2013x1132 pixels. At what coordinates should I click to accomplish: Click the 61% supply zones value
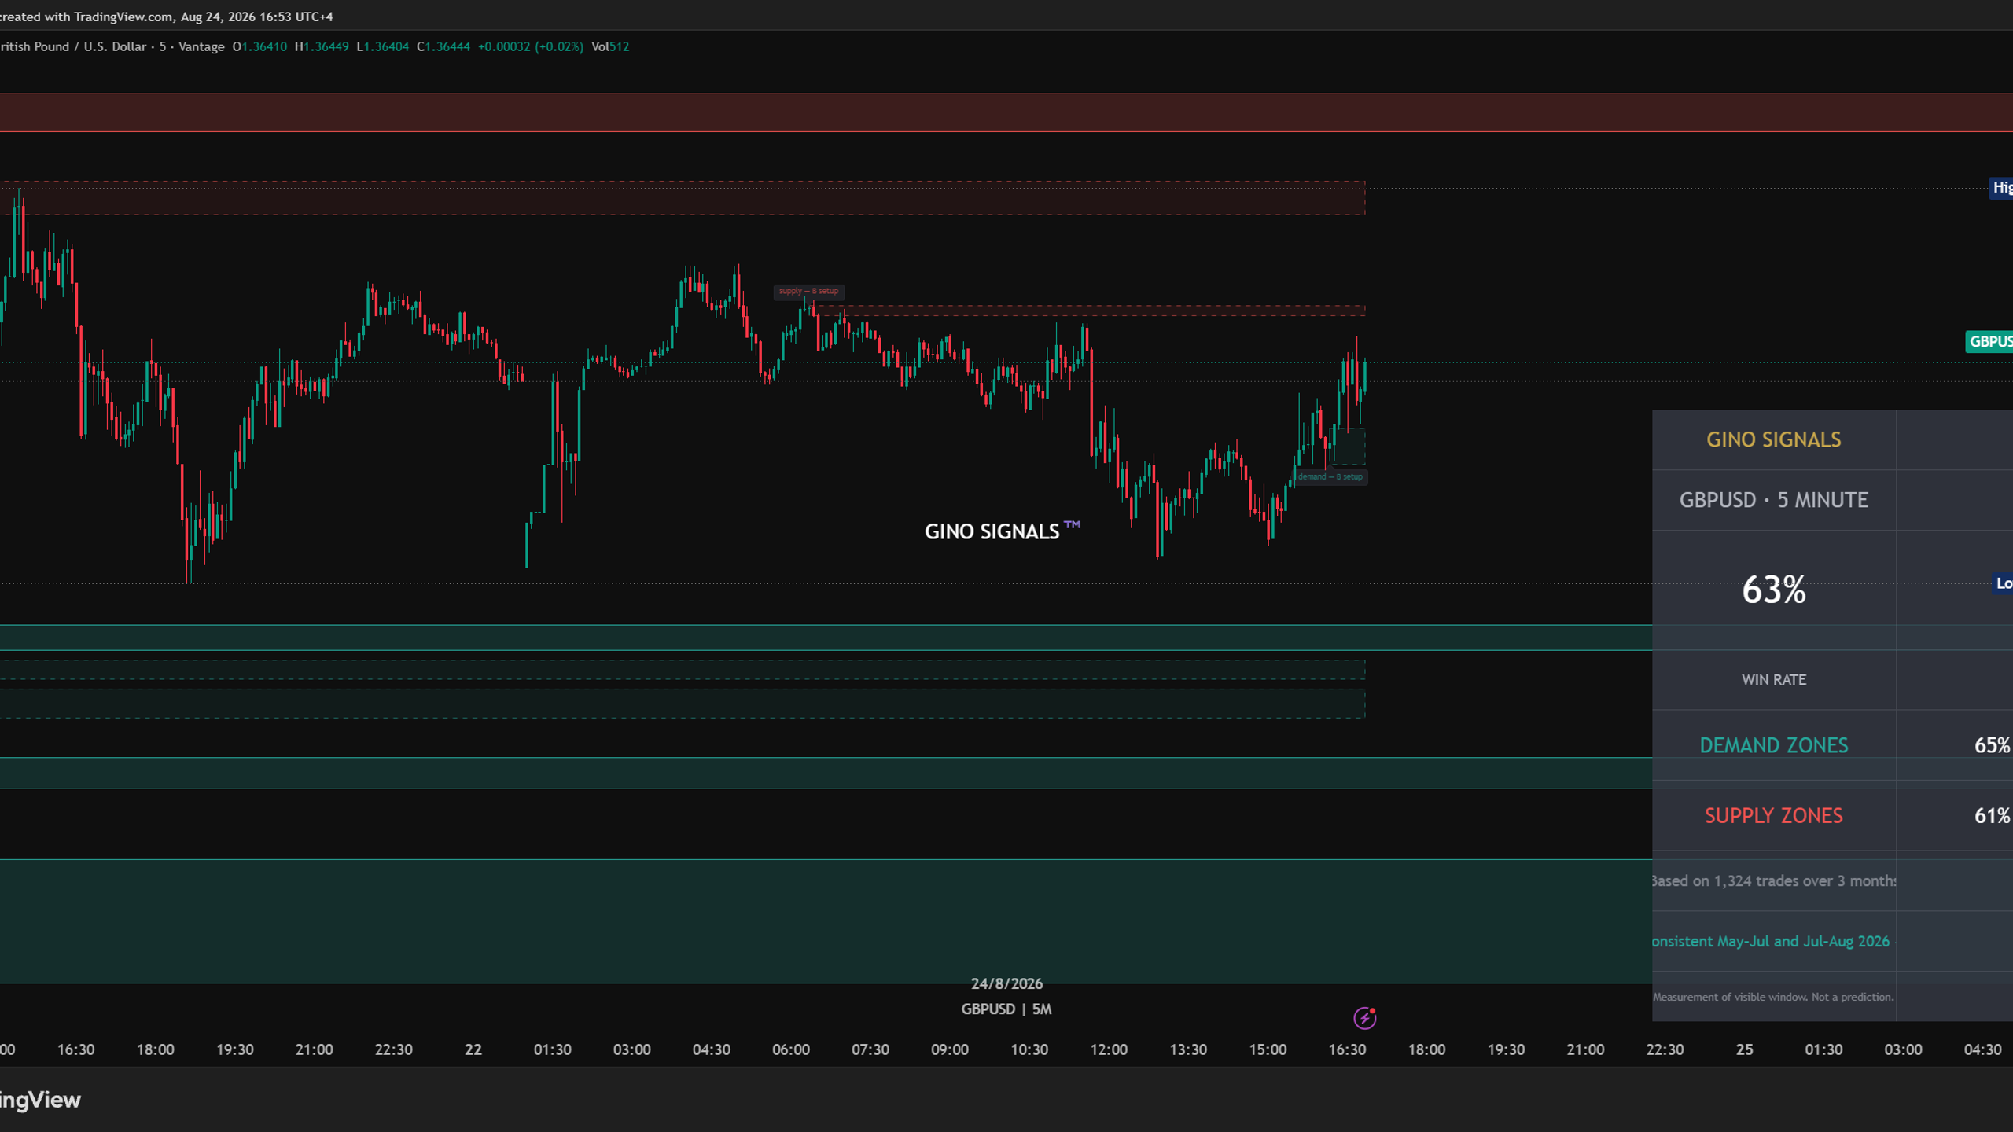tap(1993, 816)
